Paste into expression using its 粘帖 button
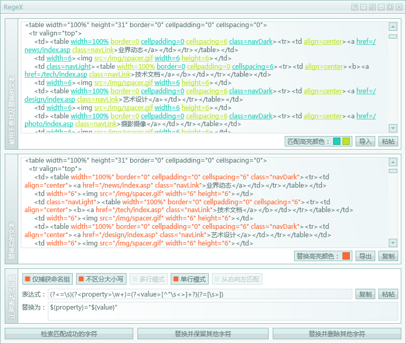This screenshot has height=344, width=406. point(388,294)
